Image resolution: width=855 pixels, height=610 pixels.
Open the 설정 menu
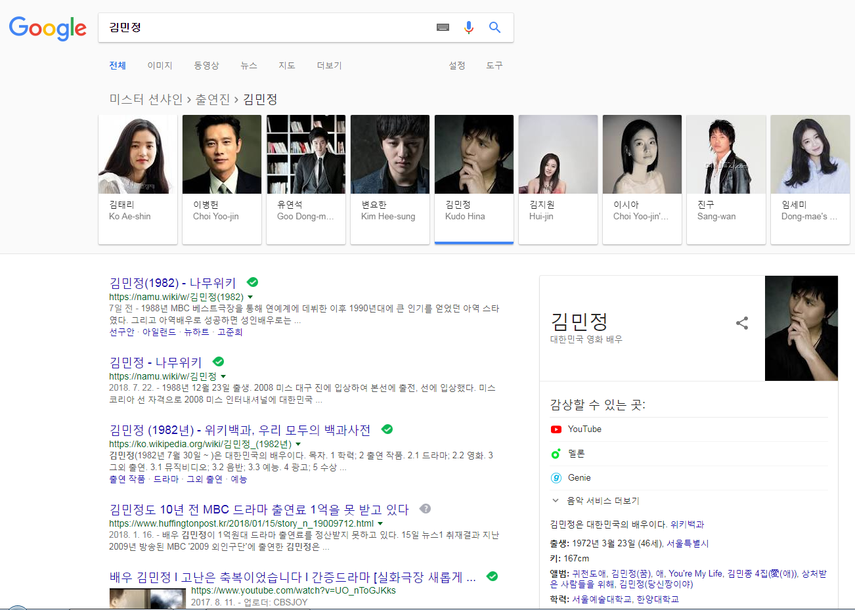[x=457, y=66]
